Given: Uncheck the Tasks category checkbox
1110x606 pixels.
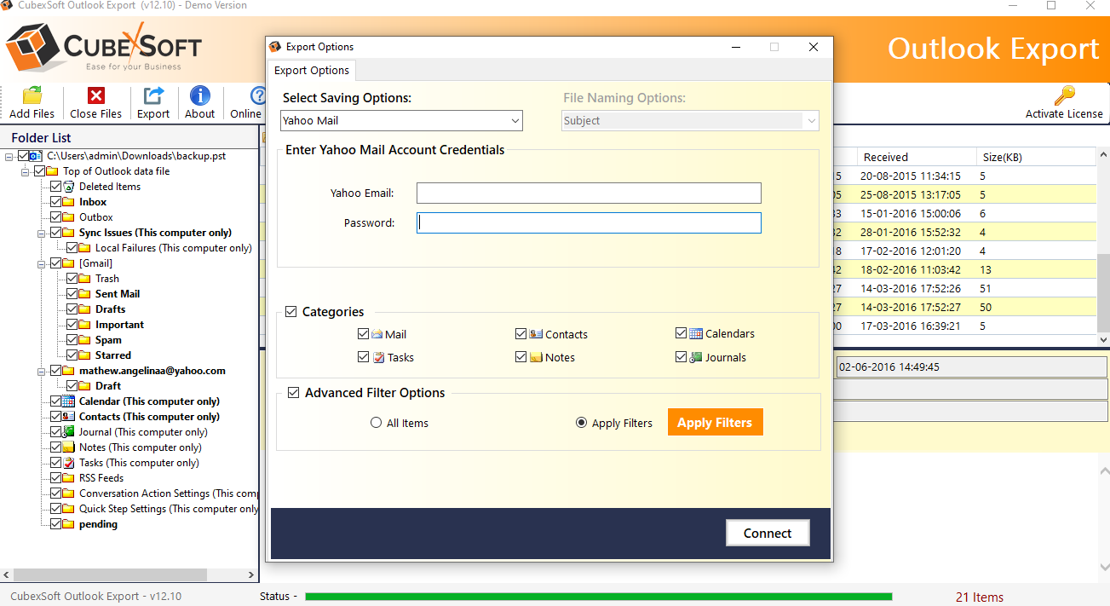Looking at the screenshot, I should click(364, 357).
